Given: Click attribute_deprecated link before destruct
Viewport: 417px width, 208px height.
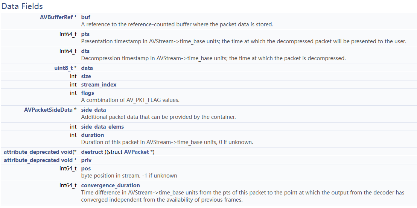Looking at the screenshot, I should point(32,152).
